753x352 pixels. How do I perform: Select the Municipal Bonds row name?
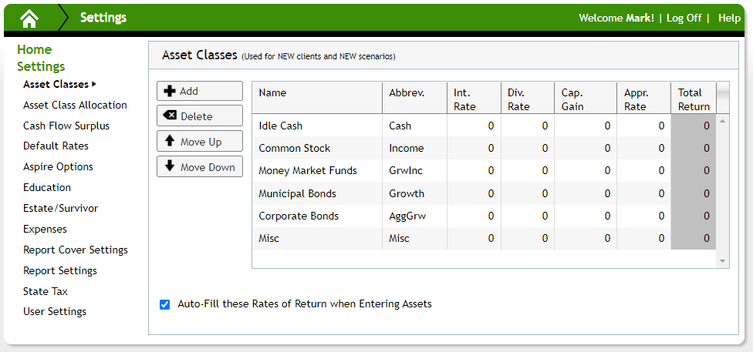coord(297,194)
